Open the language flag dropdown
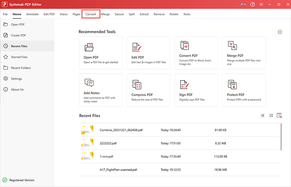This screenshot has height=187, width=291. tap(242, 4)
